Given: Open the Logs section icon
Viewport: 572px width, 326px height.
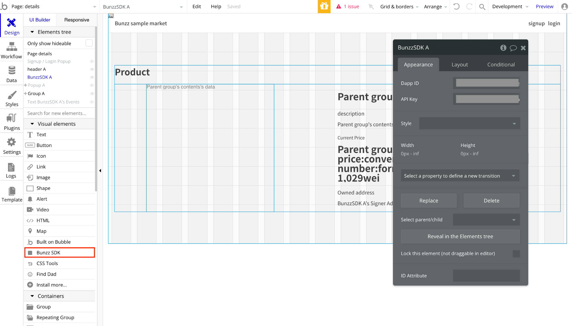Looking at the screenshot, I should [x=11, y=167].
